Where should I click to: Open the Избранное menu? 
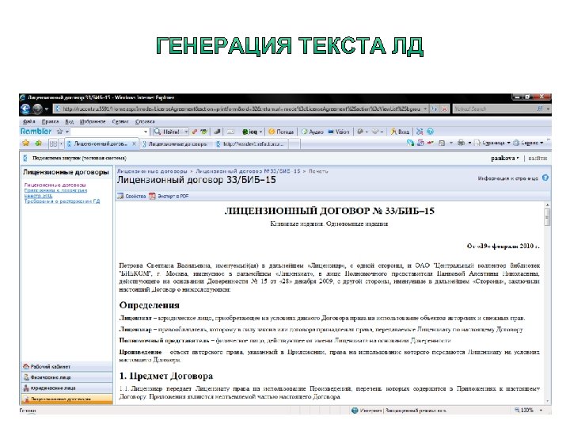click(93, 121)
